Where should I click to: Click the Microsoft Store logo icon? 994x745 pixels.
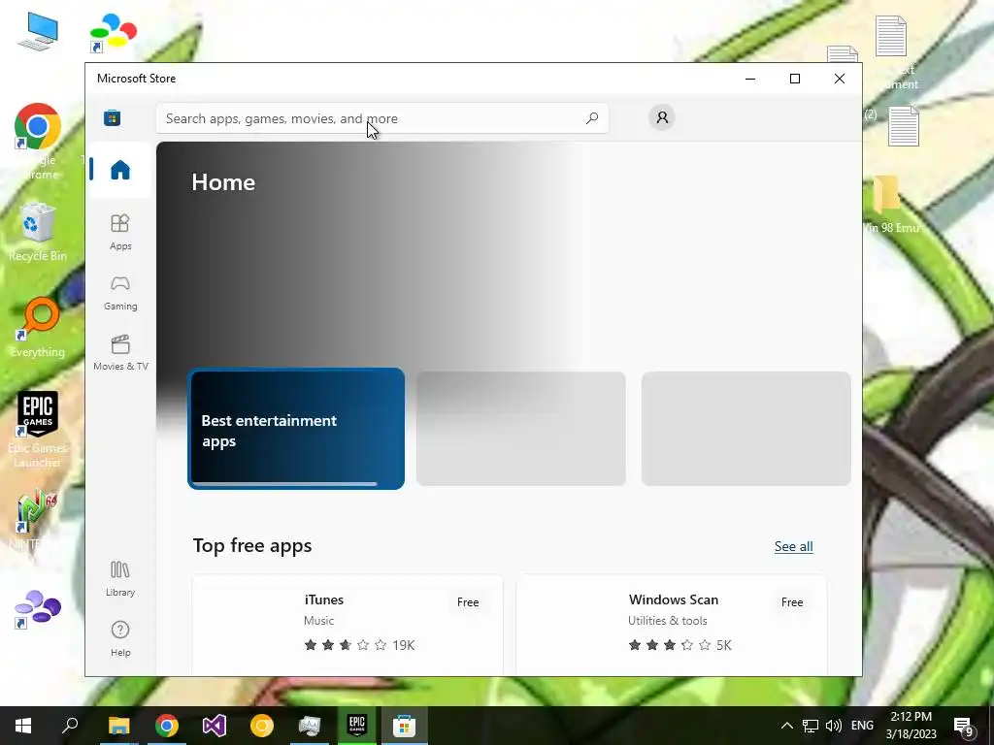pyautogui.click(x=113, y=117)
